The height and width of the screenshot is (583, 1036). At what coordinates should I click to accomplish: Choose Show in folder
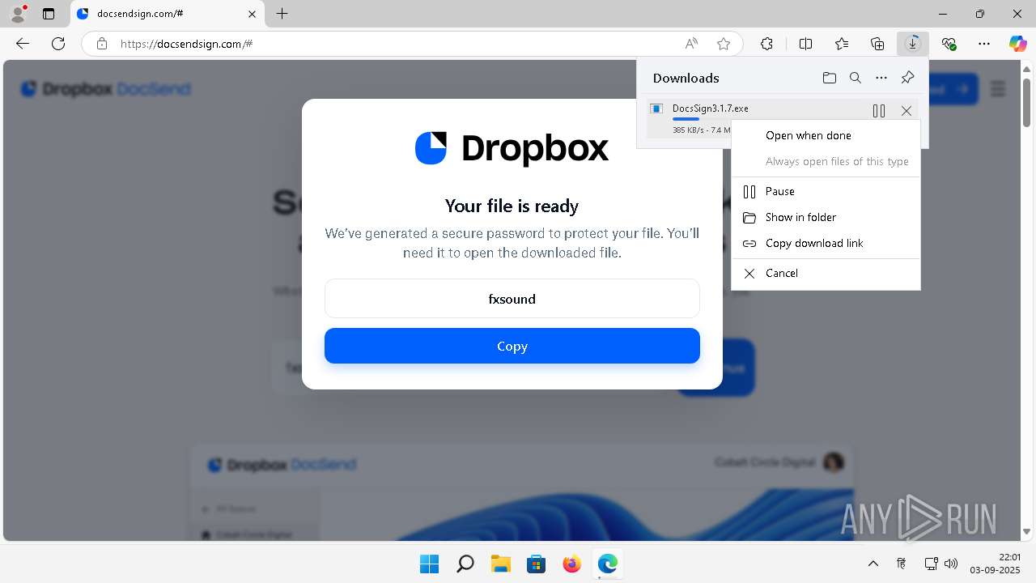pyautogui.click(x=826, y=217)
